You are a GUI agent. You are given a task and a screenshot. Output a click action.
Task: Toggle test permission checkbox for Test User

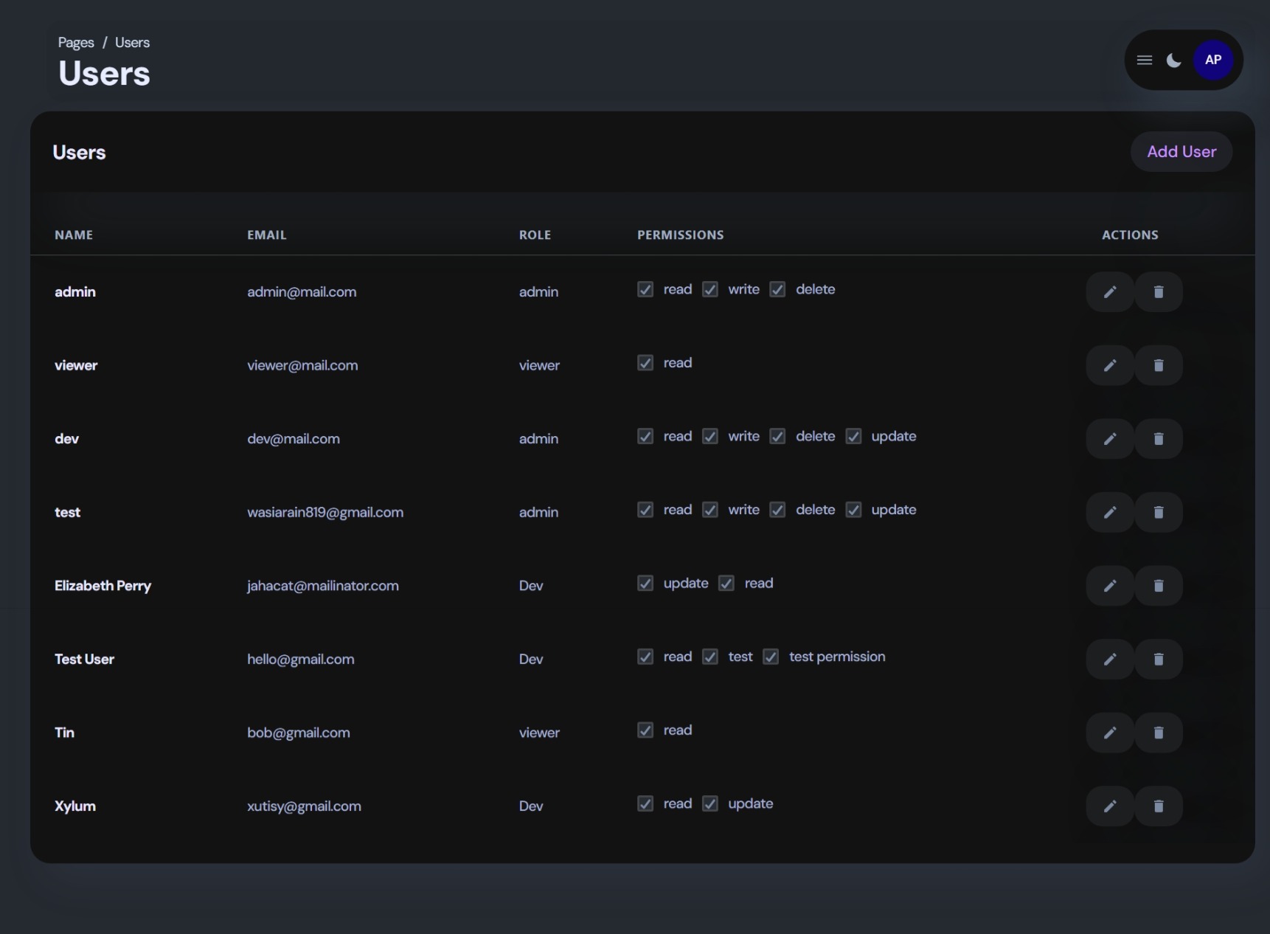pyautogui.click(x=771, y=657)
